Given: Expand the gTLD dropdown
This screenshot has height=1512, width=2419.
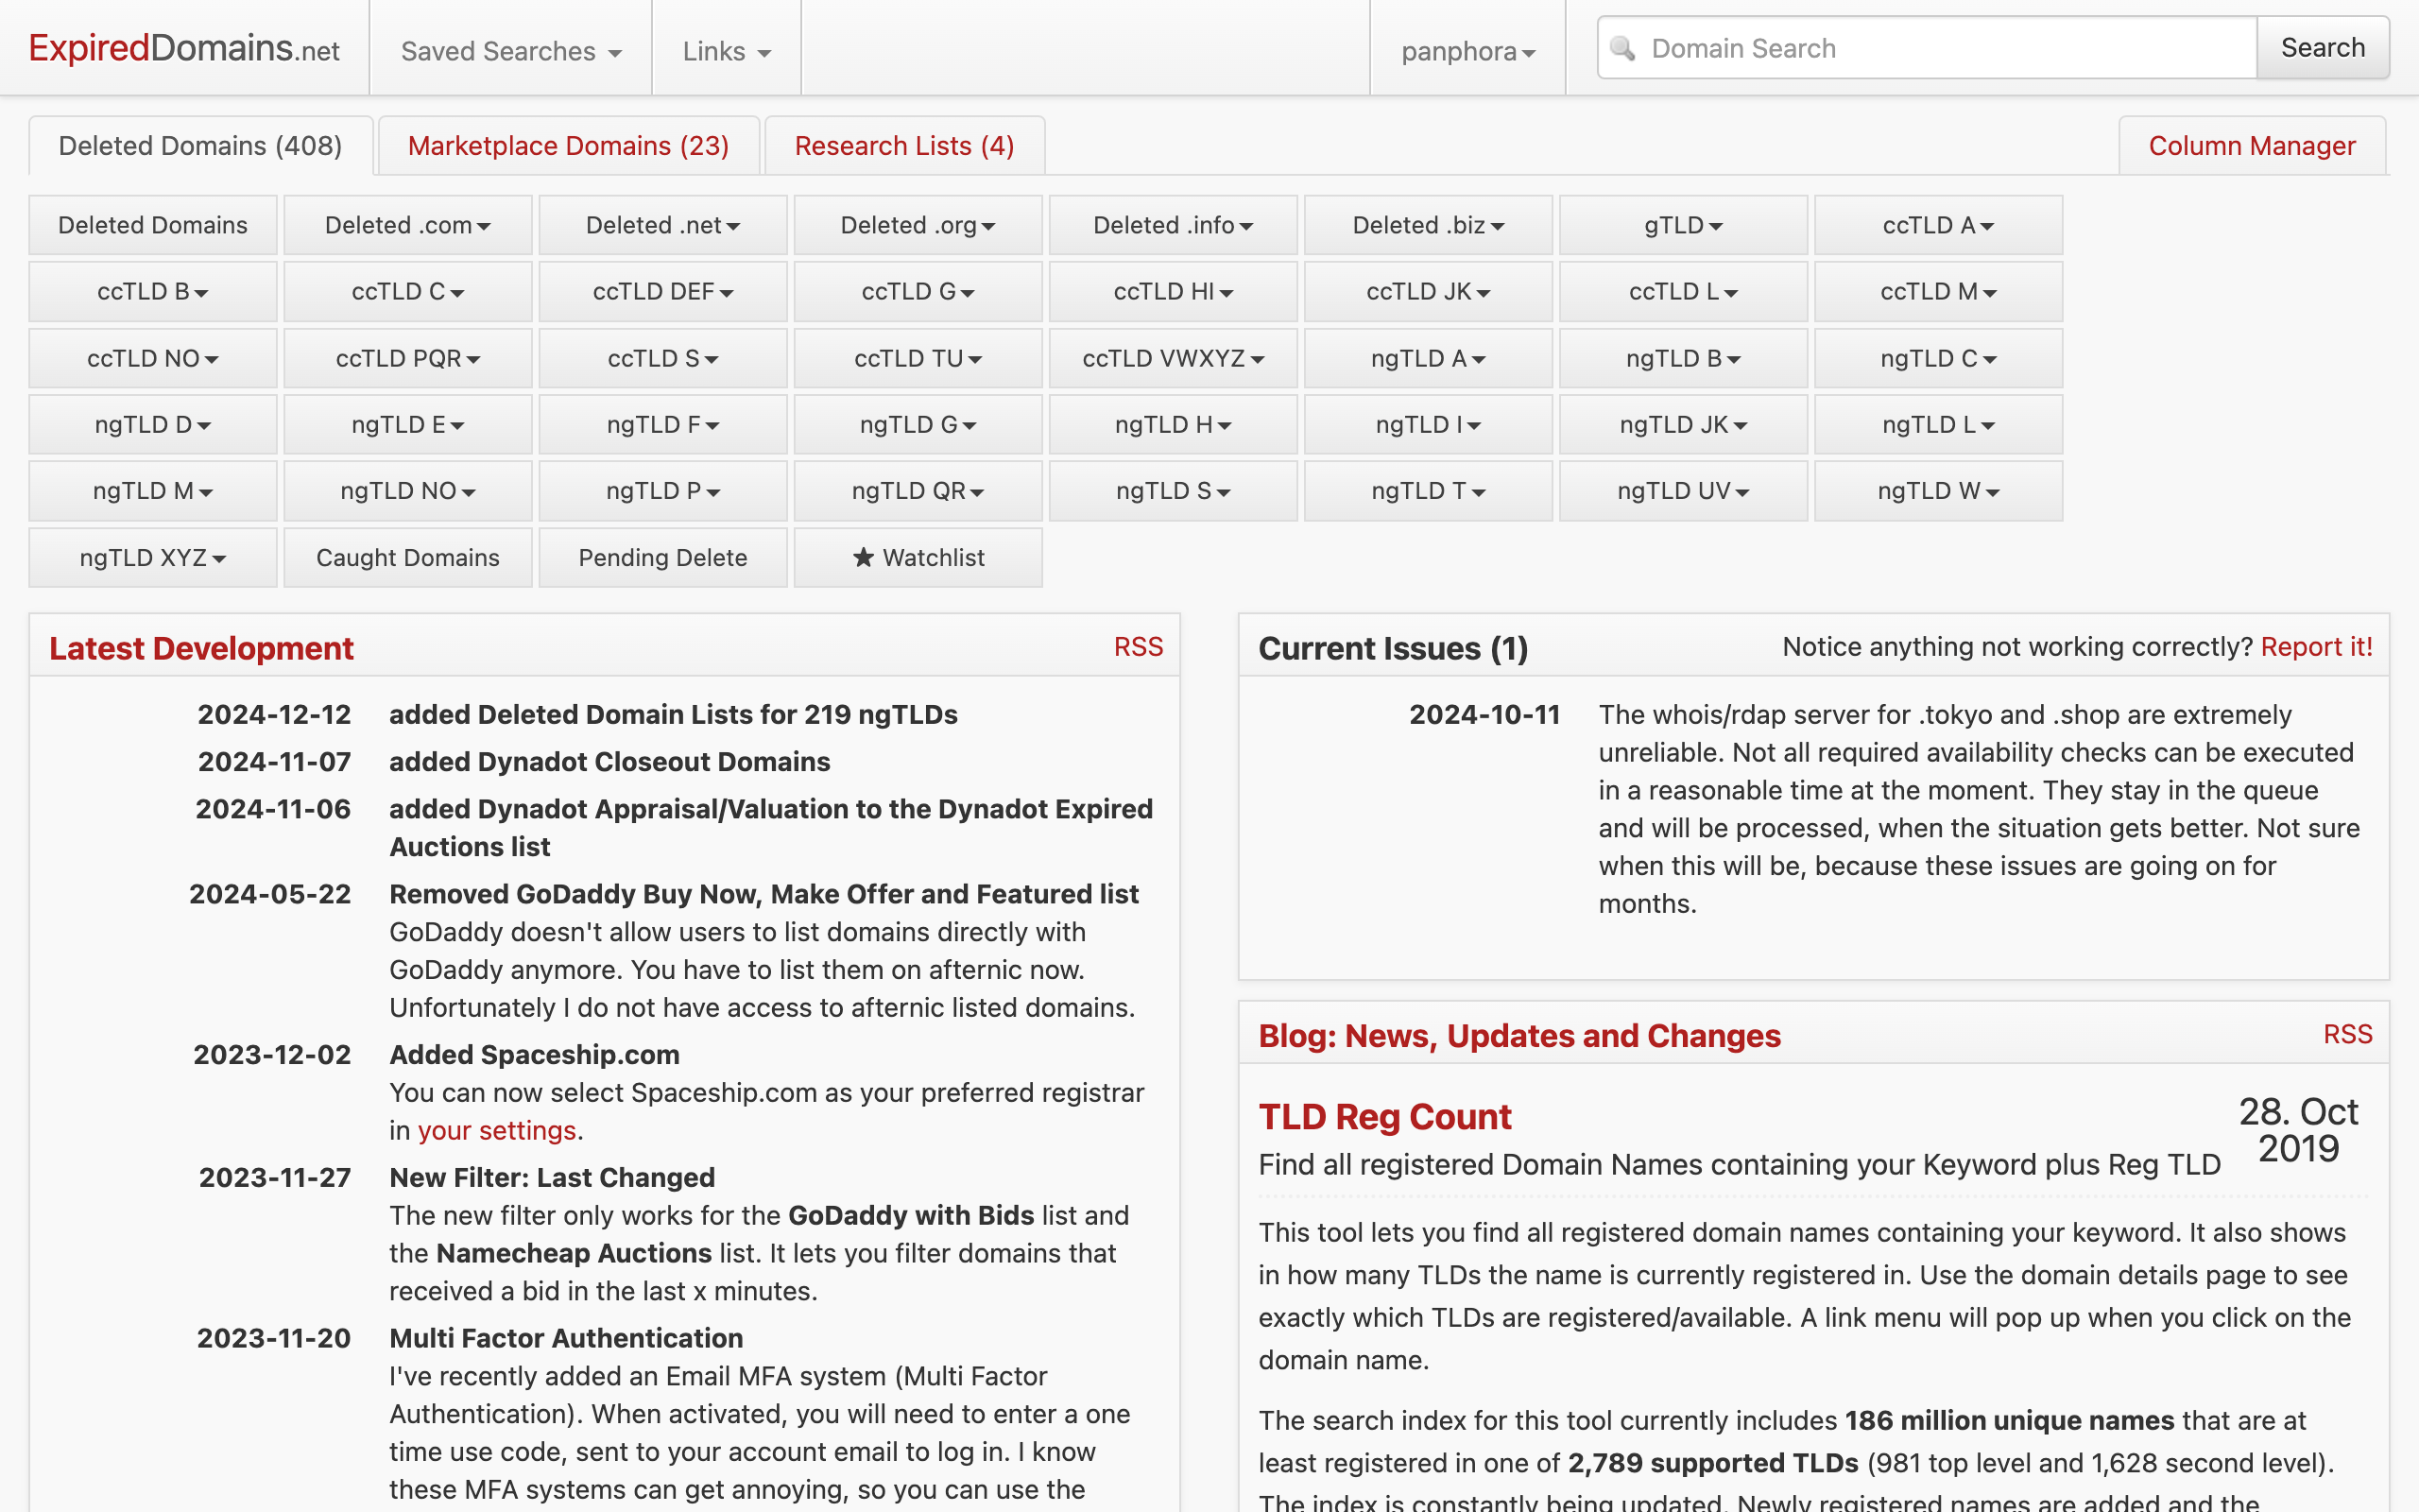Looking at the screenshot, I should tap(1682, 225).
